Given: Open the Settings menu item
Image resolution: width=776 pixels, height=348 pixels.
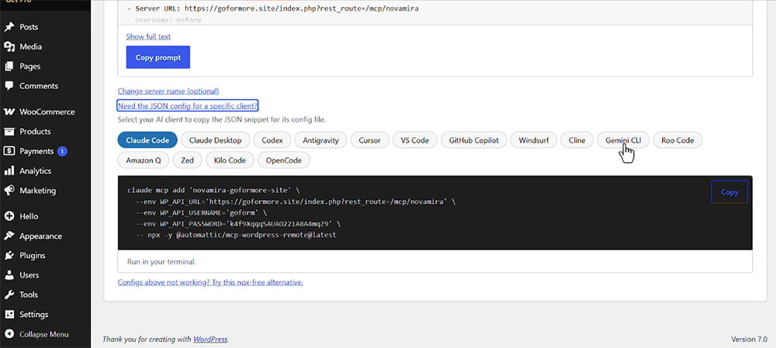Looking at the screenshot, I should [33, 315].
